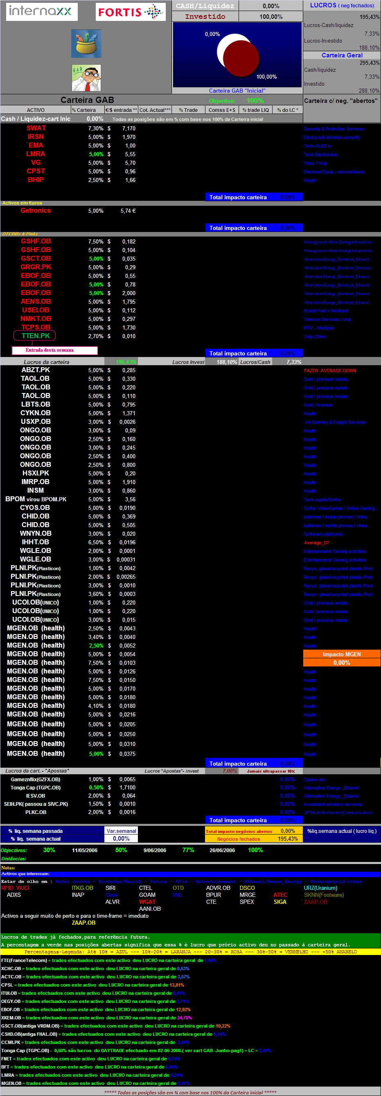Click the Percentagens-Legenda yellow legend bar

pos(190,952)
